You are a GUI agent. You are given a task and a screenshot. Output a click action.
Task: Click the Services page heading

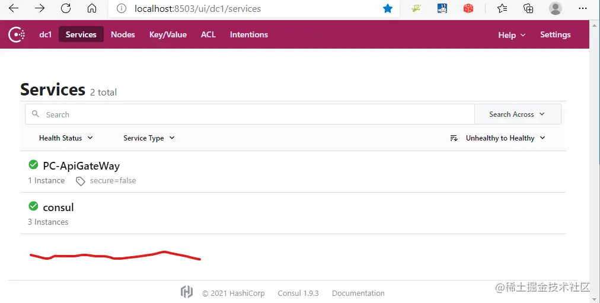pyautogui.click(x=53, y=90)
